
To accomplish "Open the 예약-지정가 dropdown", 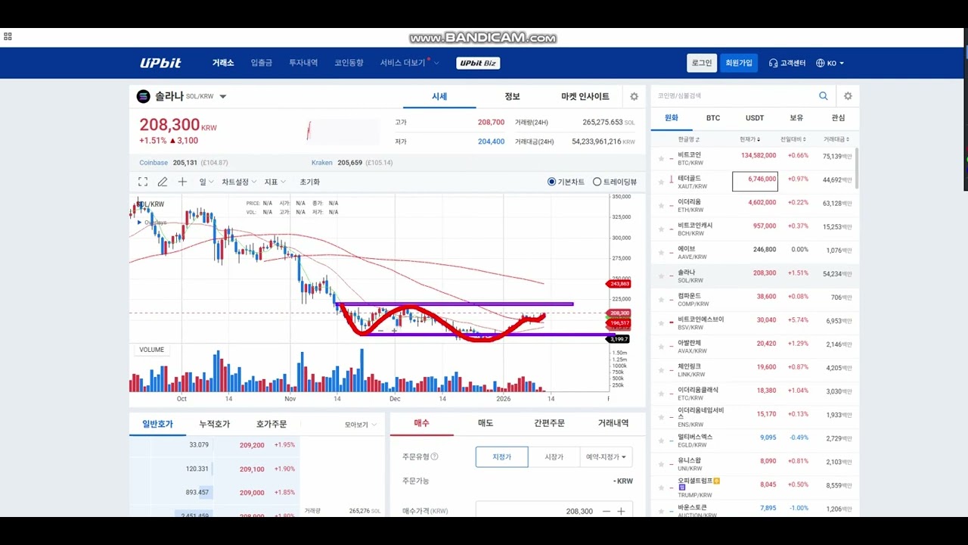I will (x=606, y=456).
